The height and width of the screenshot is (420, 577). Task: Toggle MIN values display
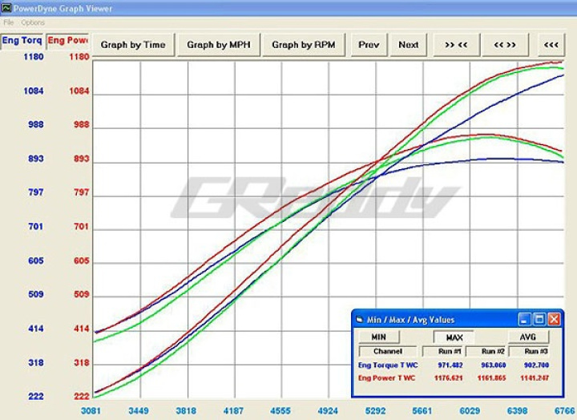pyautogui.click(x=377, y=337)
